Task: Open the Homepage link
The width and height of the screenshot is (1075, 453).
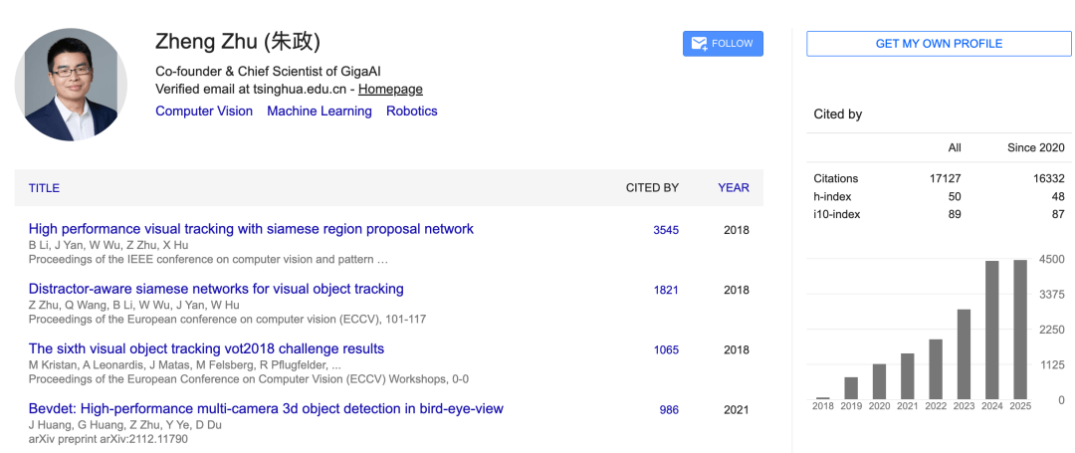Action: [x=390, y=89]
